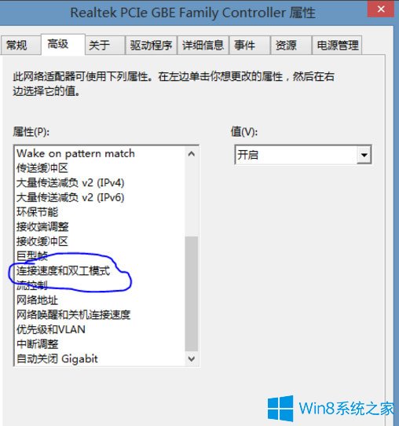The image size is (399, 426).
Task: Open the 资源 tab
Action: coord(291,46)
